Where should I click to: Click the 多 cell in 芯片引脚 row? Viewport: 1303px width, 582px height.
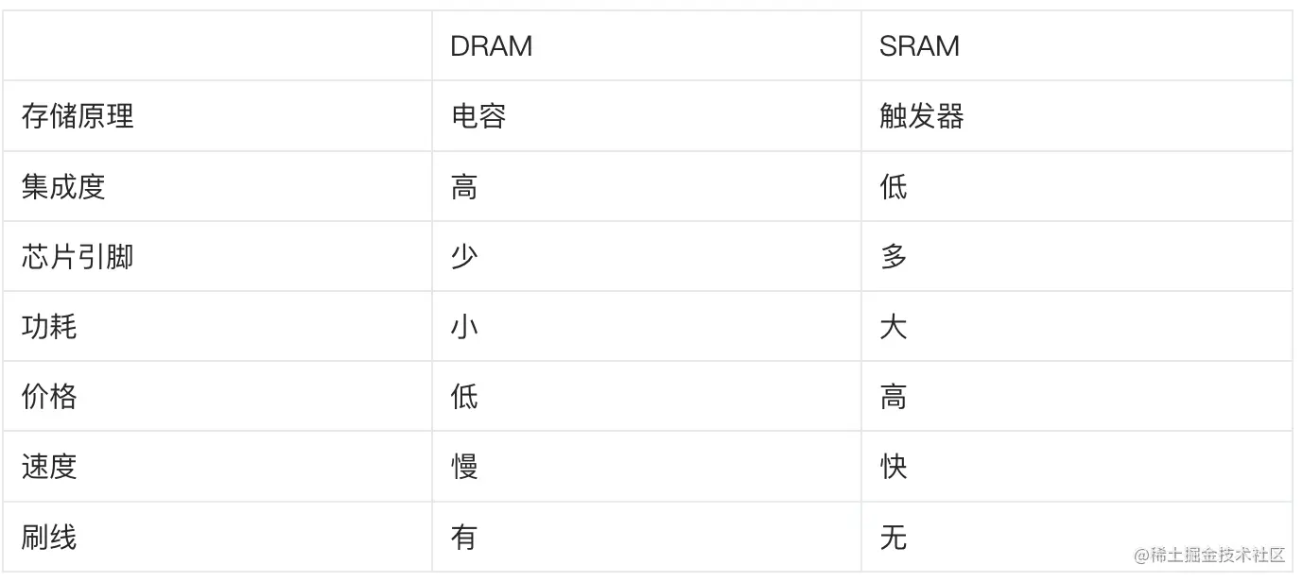click(893, 256)
